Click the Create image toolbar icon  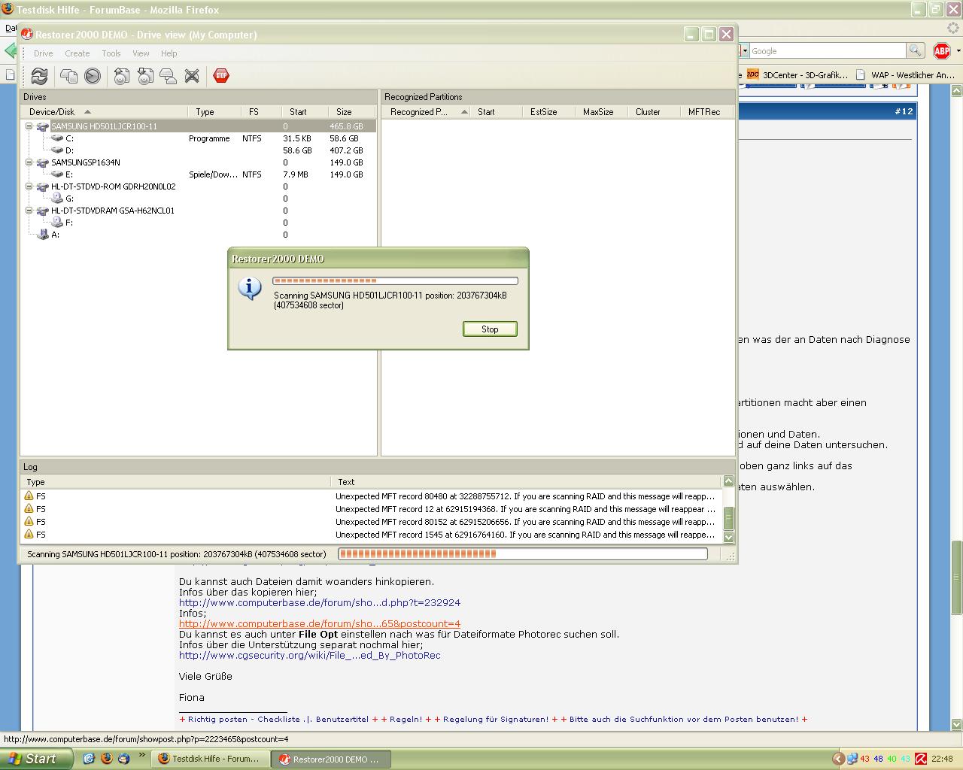click(122, 76)
